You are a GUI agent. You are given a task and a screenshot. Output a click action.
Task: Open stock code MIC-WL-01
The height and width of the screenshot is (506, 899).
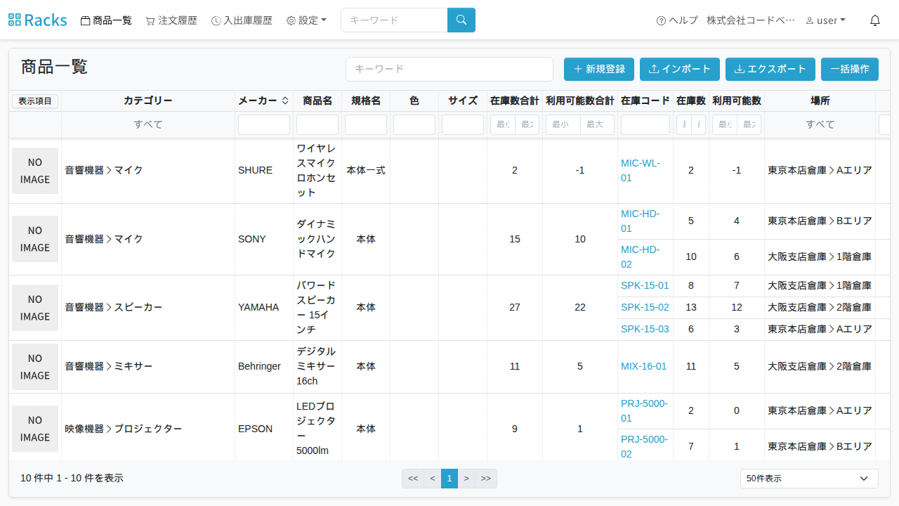641,171
